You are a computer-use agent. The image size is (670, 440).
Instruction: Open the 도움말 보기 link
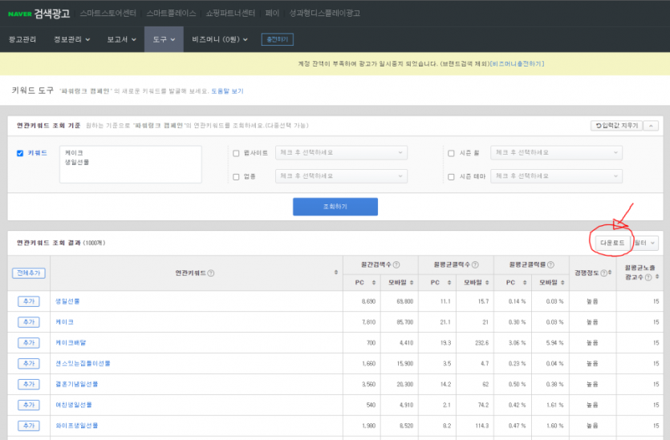tap(227, 91)
